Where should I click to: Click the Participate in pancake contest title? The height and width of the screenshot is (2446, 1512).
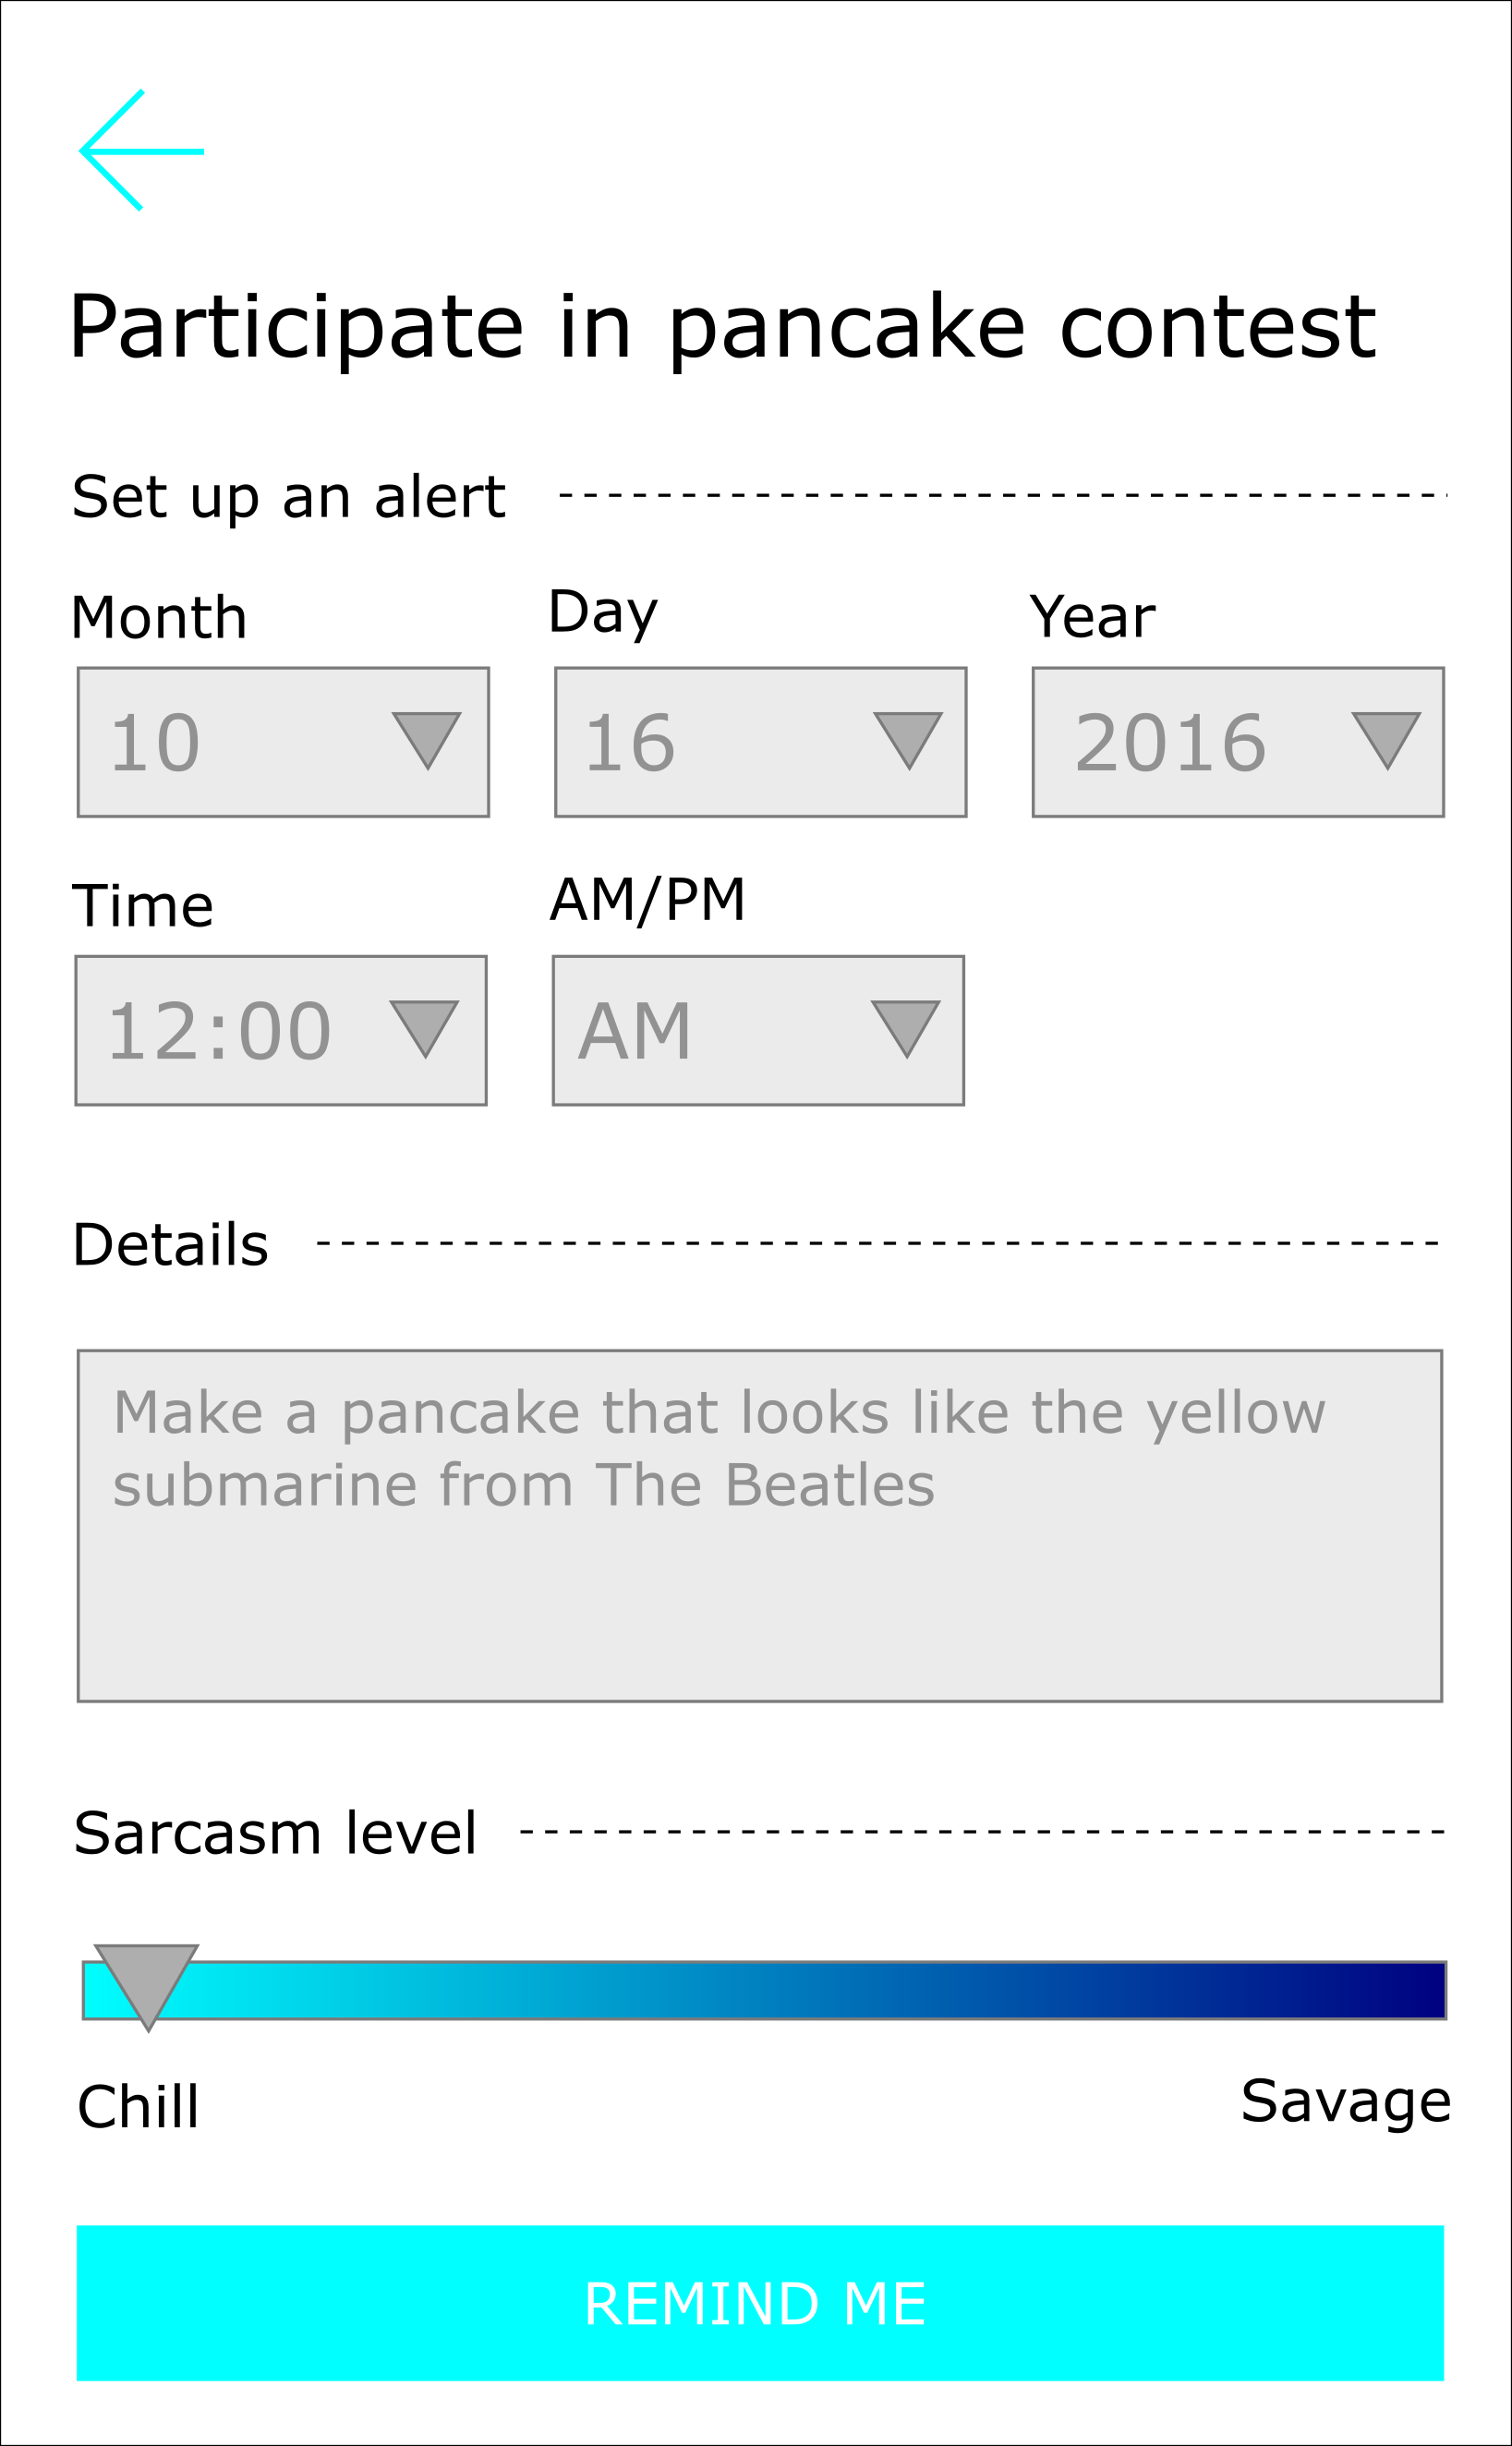pos(722,328)
